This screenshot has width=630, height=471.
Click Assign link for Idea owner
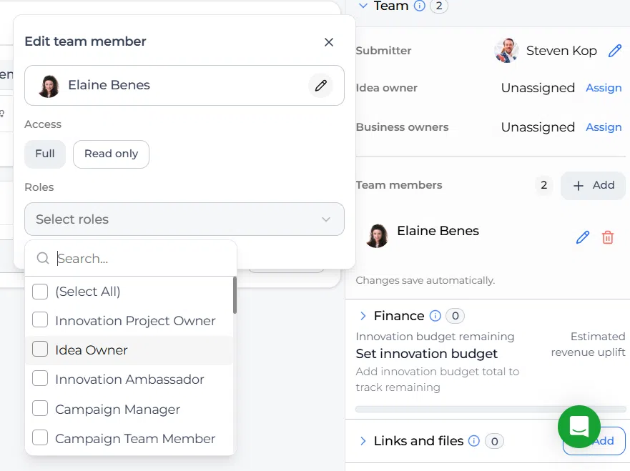pos(604,87)
